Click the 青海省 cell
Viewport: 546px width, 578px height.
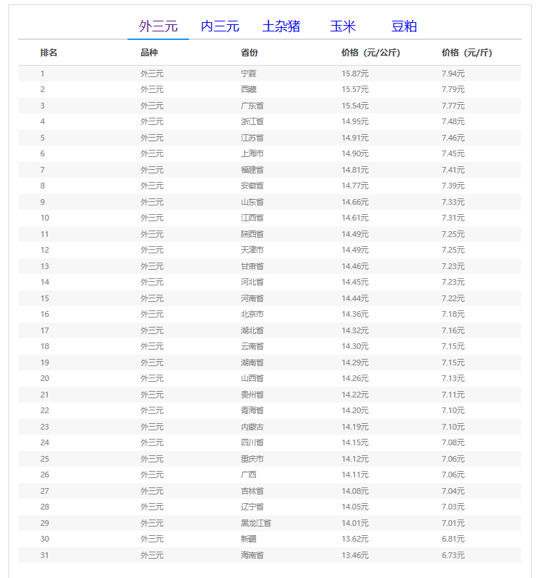252,410
